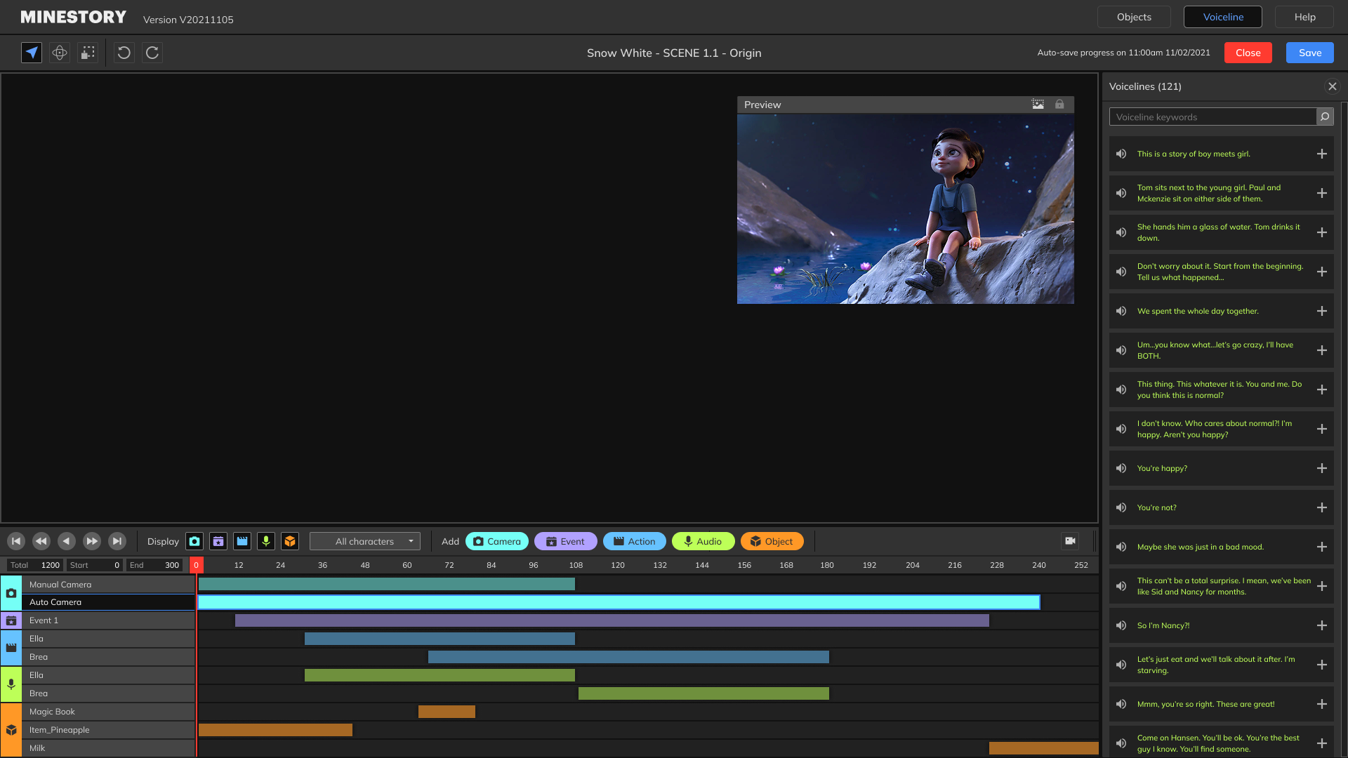Image resolution: width=1348 pixels, height=758 pixels.
Task: Select the Magic Book object track
Action: click(x=108, y=712)
